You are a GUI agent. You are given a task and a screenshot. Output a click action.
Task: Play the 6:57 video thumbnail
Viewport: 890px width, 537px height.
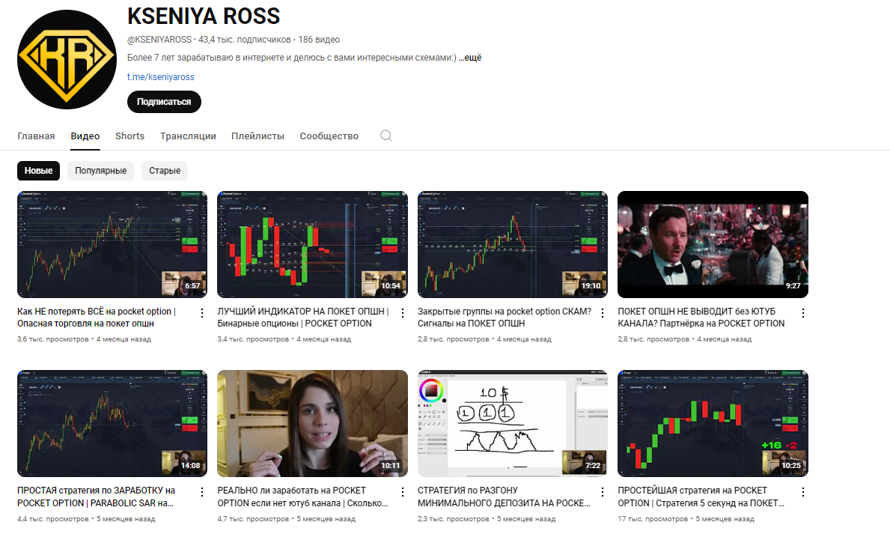[112, 245]
